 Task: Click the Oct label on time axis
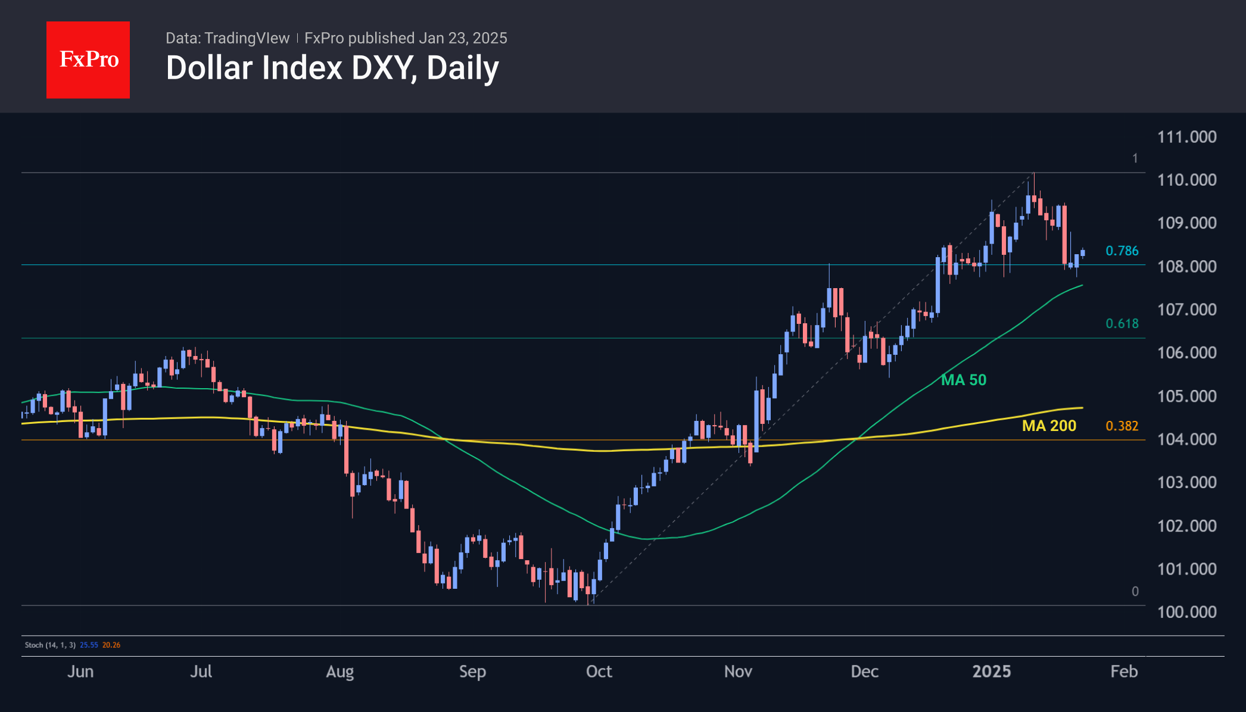[x=599, y=672]
